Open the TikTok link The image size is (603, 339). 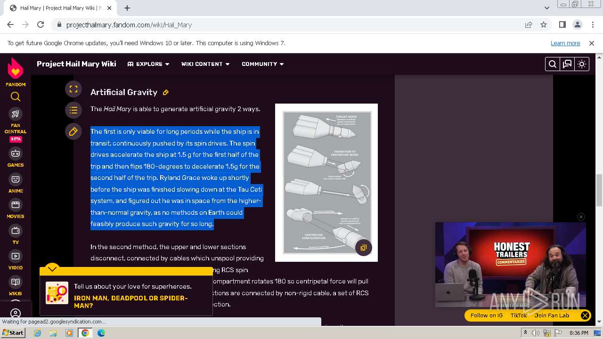(x=519, y=315)
